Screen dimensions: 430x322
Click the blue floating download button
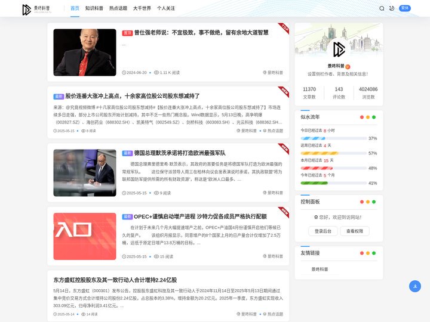(x=415, y=286)
